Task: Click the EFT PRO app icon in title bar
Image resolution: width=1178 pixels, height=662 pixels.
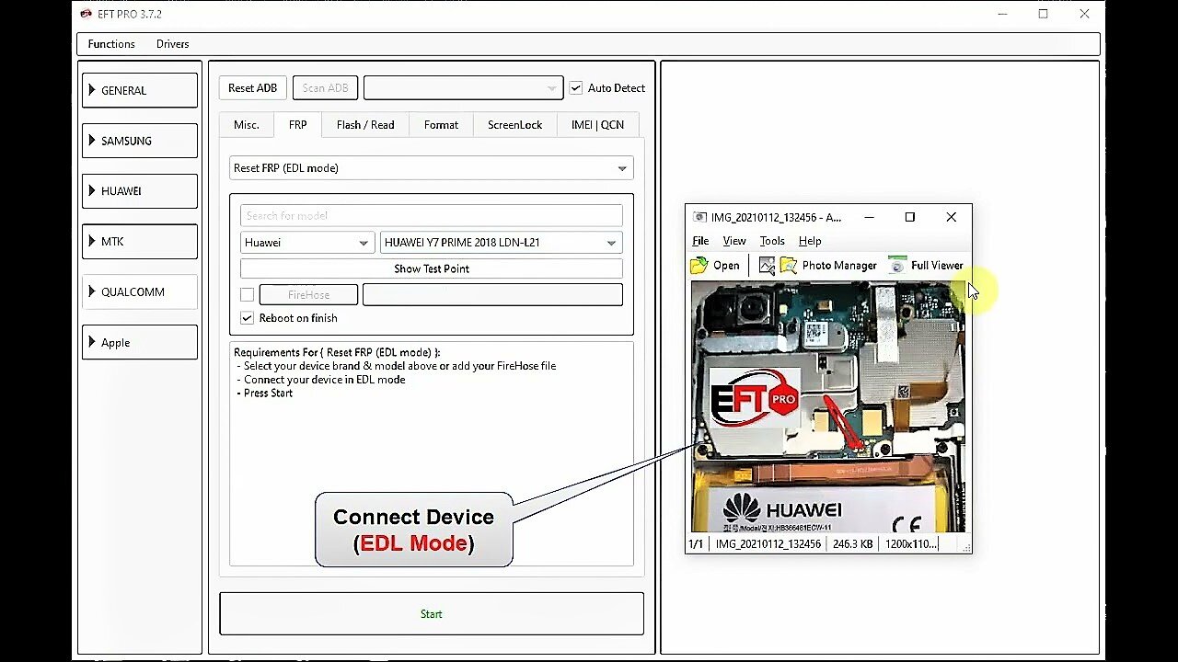Action: point(87,15)
